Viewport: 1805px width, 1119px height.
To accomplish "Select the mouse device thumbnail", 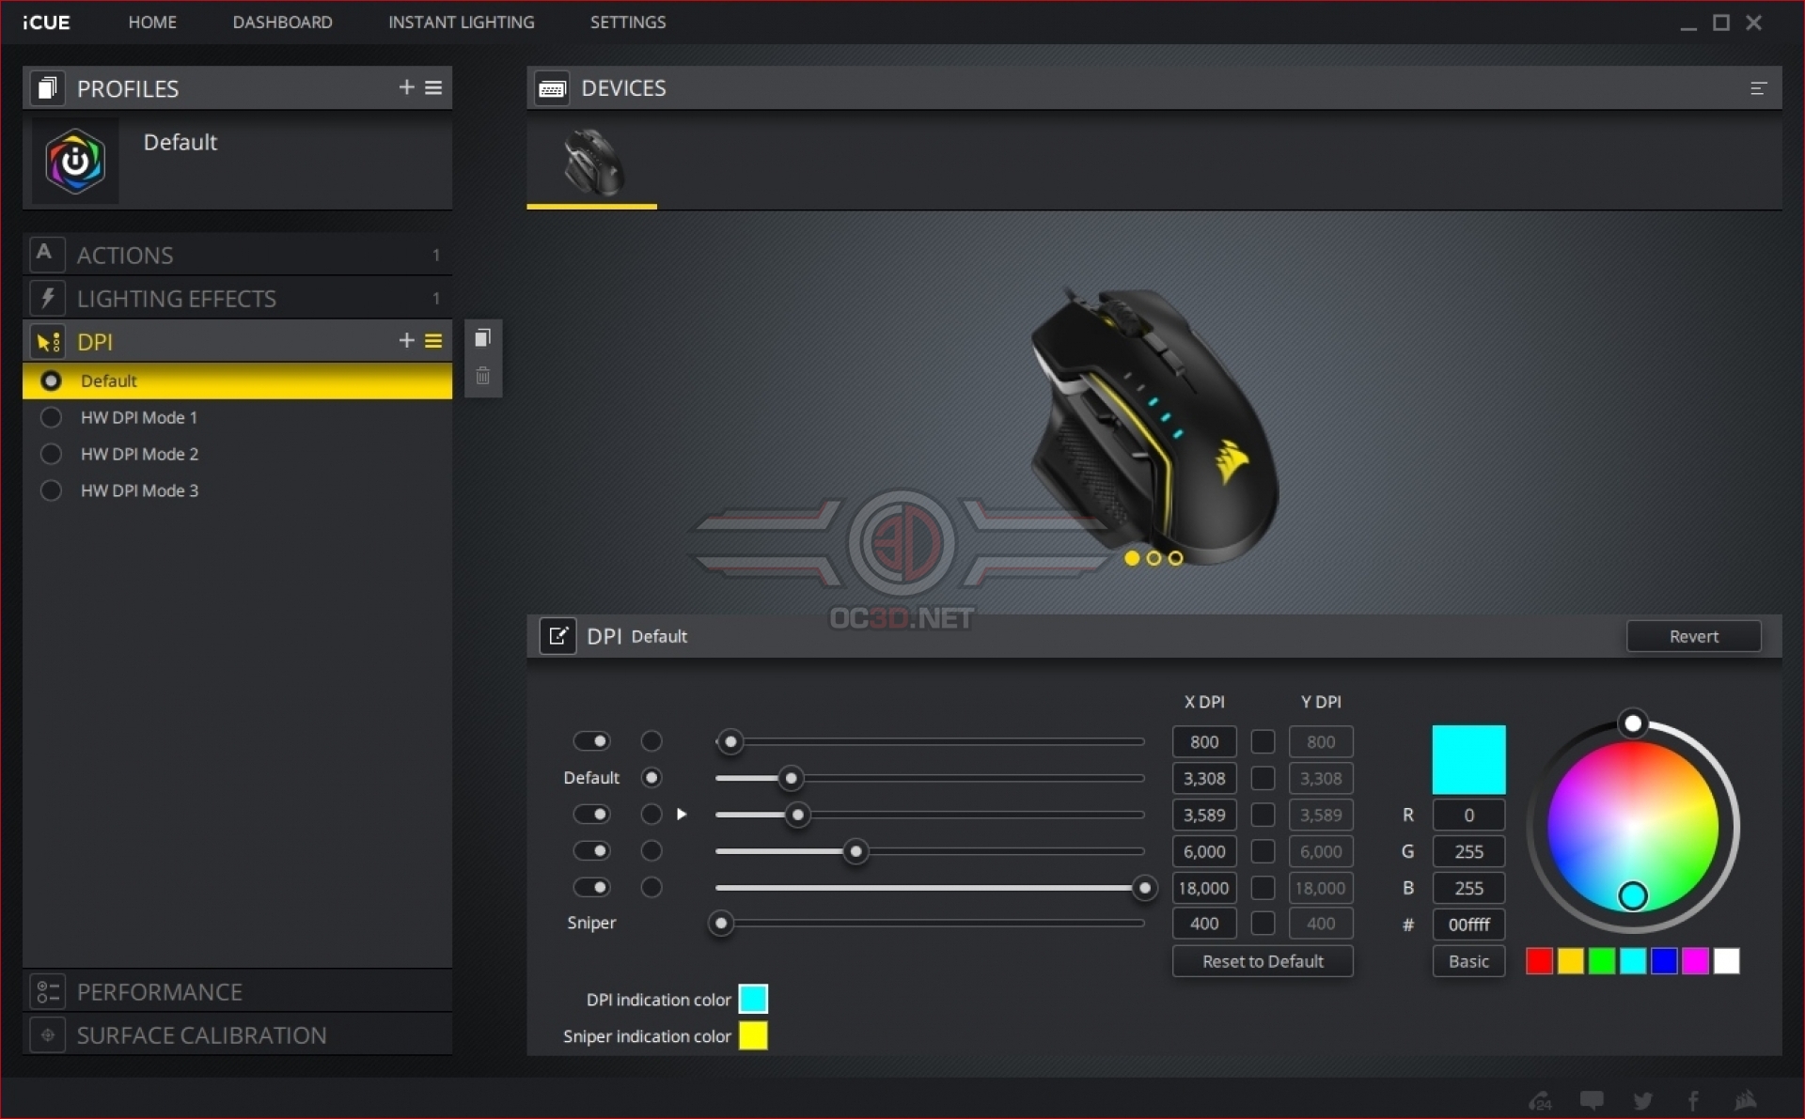I will point(592,163).
